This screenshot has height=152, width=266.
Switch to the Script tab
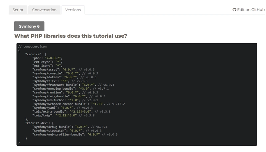tap(18, 10)
